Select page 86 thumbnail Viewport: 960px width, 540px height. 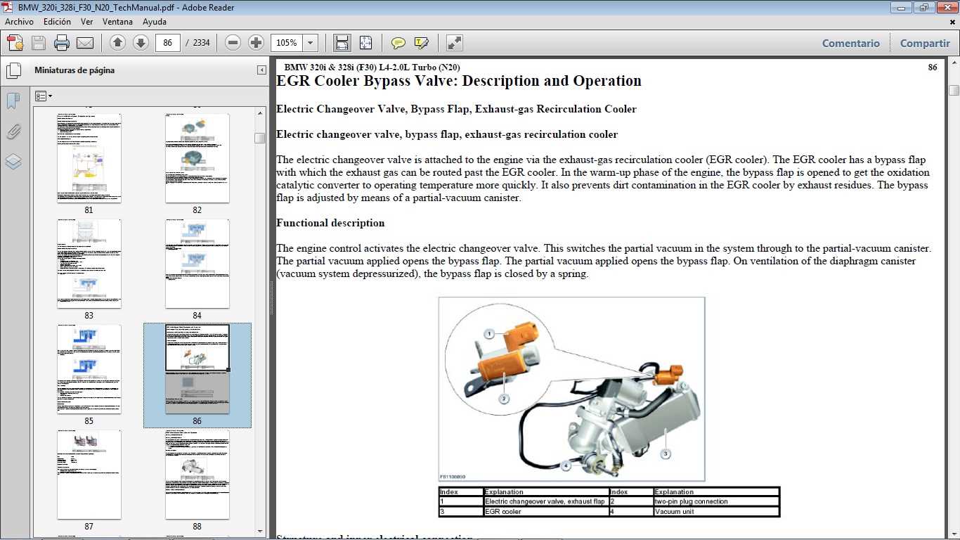[197, 369]
